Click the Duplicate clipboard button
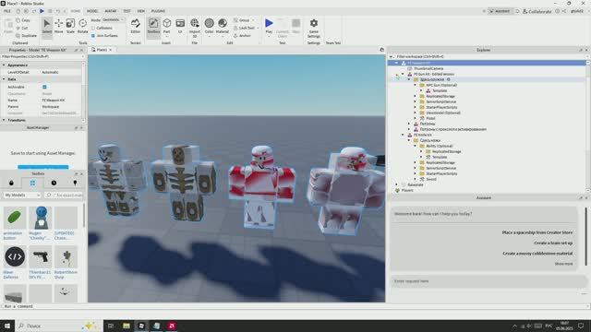591x332 pixels. 27,35
